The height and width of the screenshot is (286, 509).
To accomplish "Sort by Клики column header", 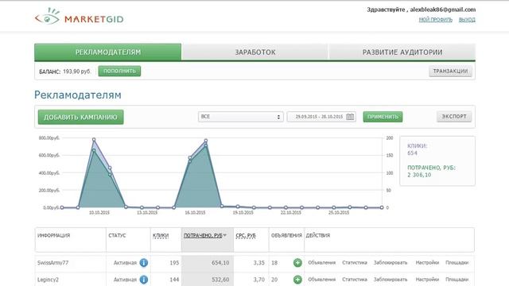I will [161, 235].
